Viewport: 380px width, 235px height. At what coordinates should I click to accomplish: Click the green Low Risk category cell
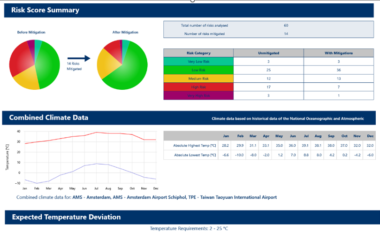pos(198,70)
